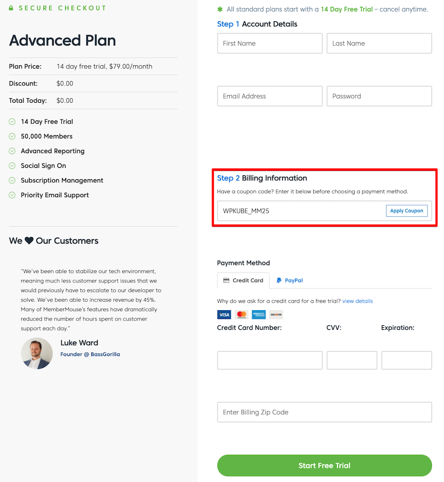
Task: Open the Founder @ BassGorilla link
Action: click(x=90, y=354)
